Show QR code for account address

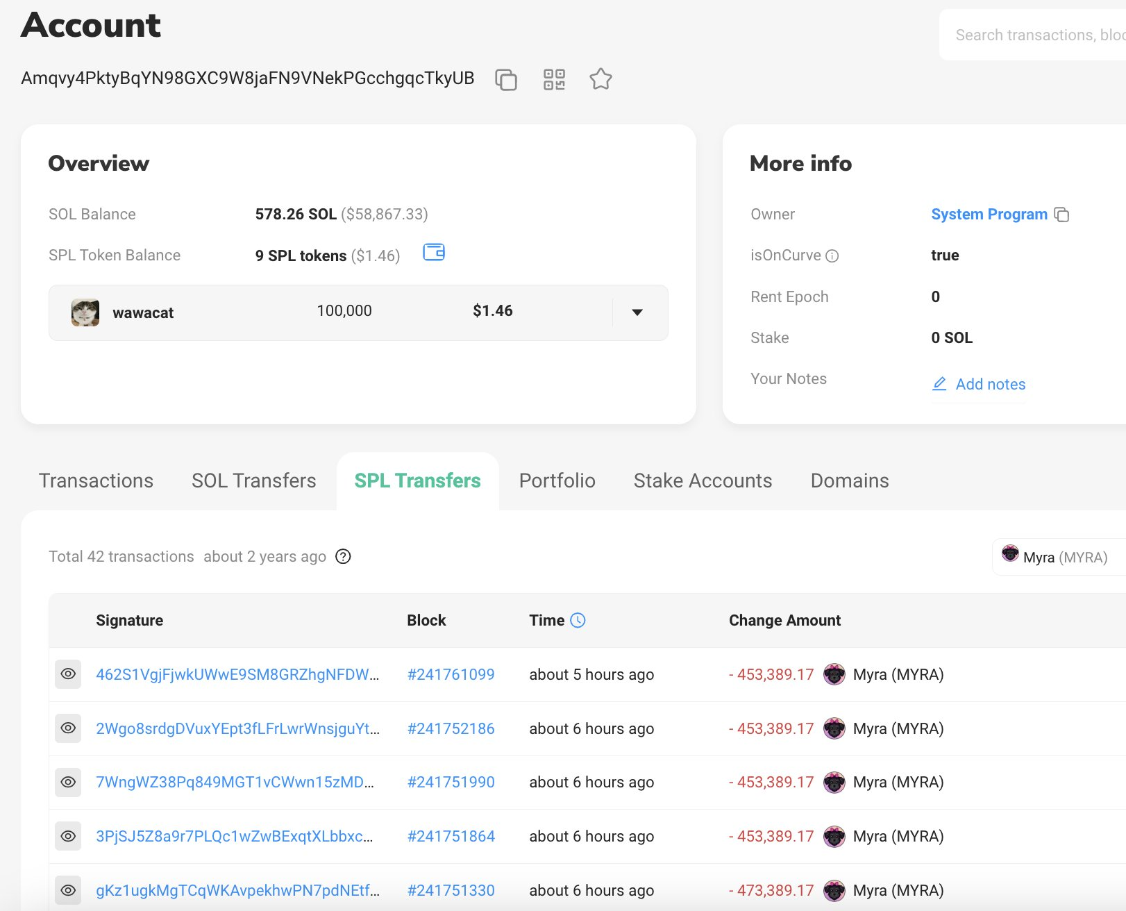(x=554, y=80)
